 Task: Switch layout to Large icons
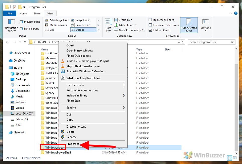click(80, 20)
